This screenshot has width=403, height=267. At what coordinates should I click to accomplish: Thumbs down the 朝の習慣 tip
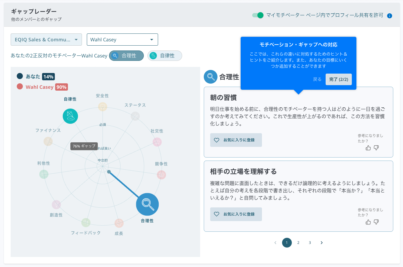[x=376, y=148]
